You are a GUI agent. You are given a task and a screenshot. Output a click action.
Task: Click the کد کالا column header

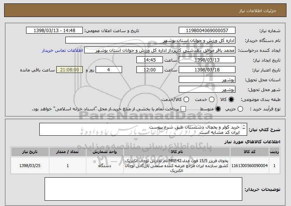coord(249,152)
